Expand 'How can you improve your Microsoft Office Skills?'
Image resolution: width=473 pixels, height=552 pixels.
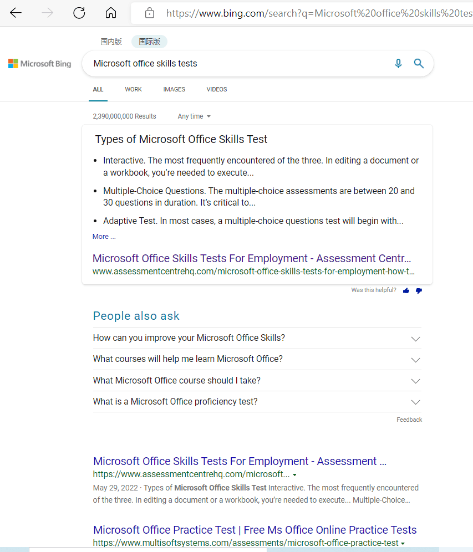(257, 338)
